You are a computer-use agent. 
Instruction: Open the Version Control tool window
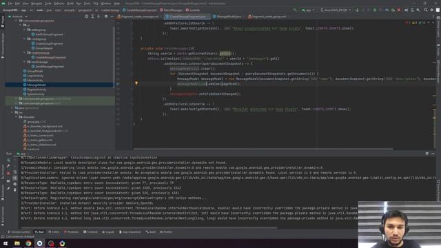pyautogui.click(x=19, y=232)
